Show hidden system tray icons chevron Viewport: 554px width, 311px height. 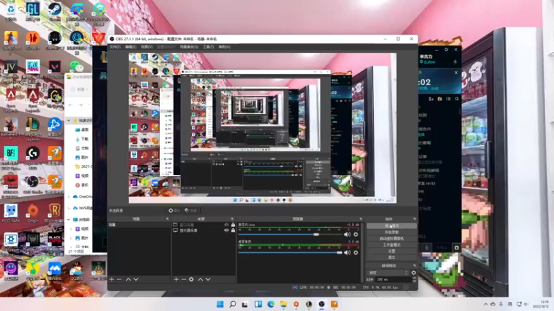(485, 304)
